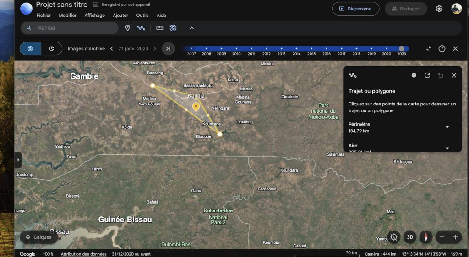Open the Calques layers button
Image resolution: width=469 pixels, height=257 pixels.
[x=38, y=237]
